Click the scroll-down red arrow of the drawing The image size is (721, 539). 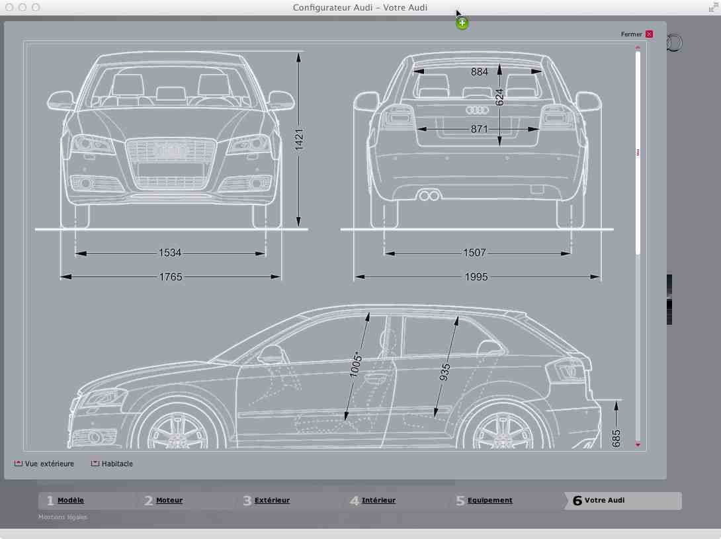tap(638, 444)
